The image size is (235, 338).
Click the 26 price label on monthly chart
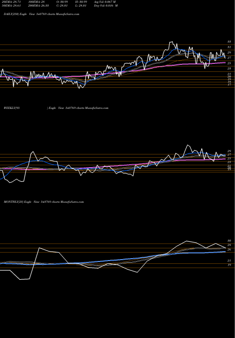[x=229, y=250]
